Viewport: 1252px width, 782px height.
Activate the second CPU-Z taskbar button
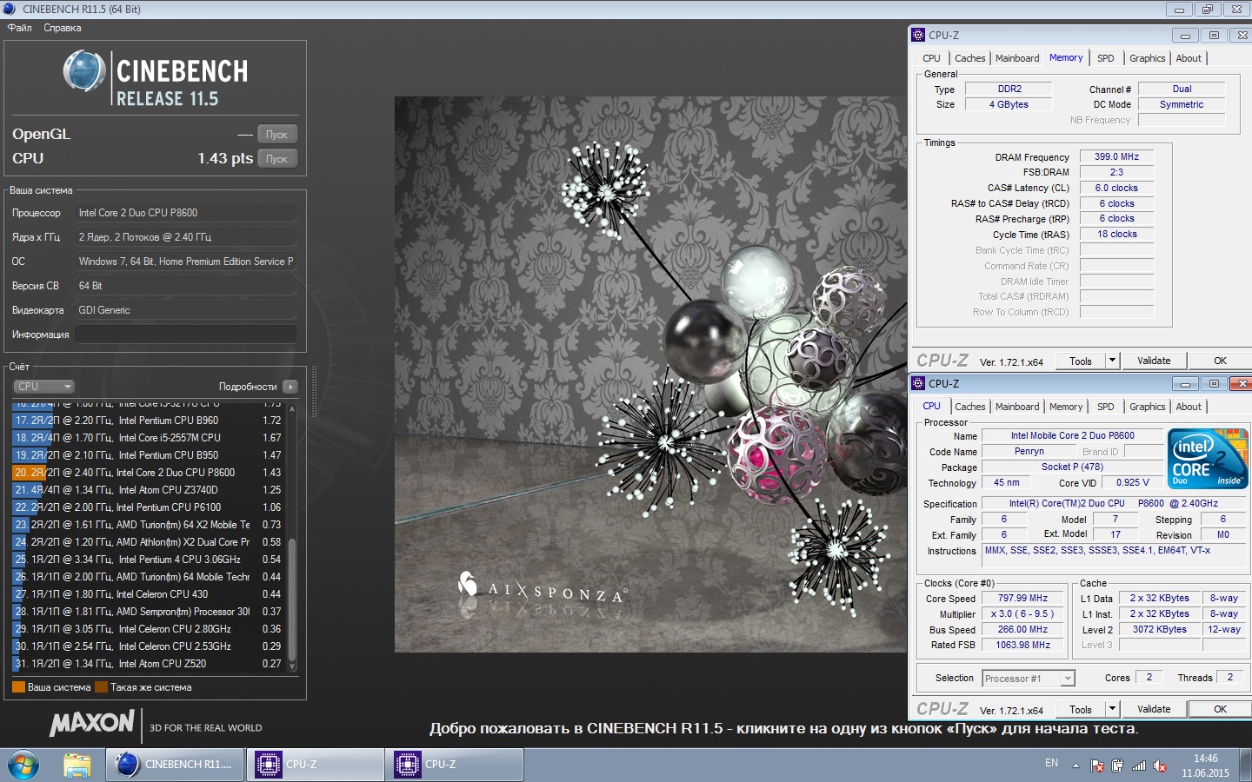point(455,765)
